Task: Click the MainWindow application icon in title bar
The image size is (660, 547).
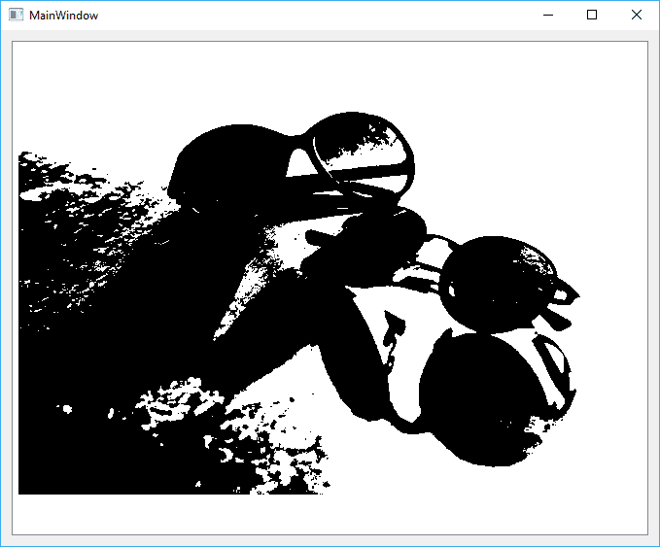Action: click(15, 16)
